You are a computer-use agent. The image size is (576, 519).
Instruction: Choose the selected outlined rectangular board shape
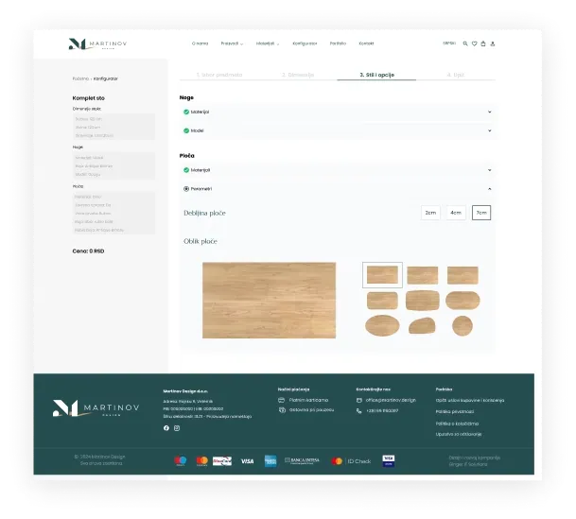[382, 274]
